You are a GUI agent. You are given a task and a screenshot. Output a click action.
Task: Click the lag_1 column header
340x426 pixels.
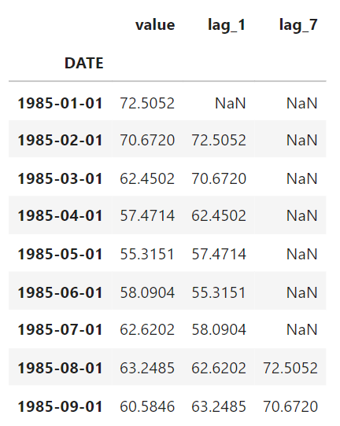pyautogui.click(x=227, y=26)
